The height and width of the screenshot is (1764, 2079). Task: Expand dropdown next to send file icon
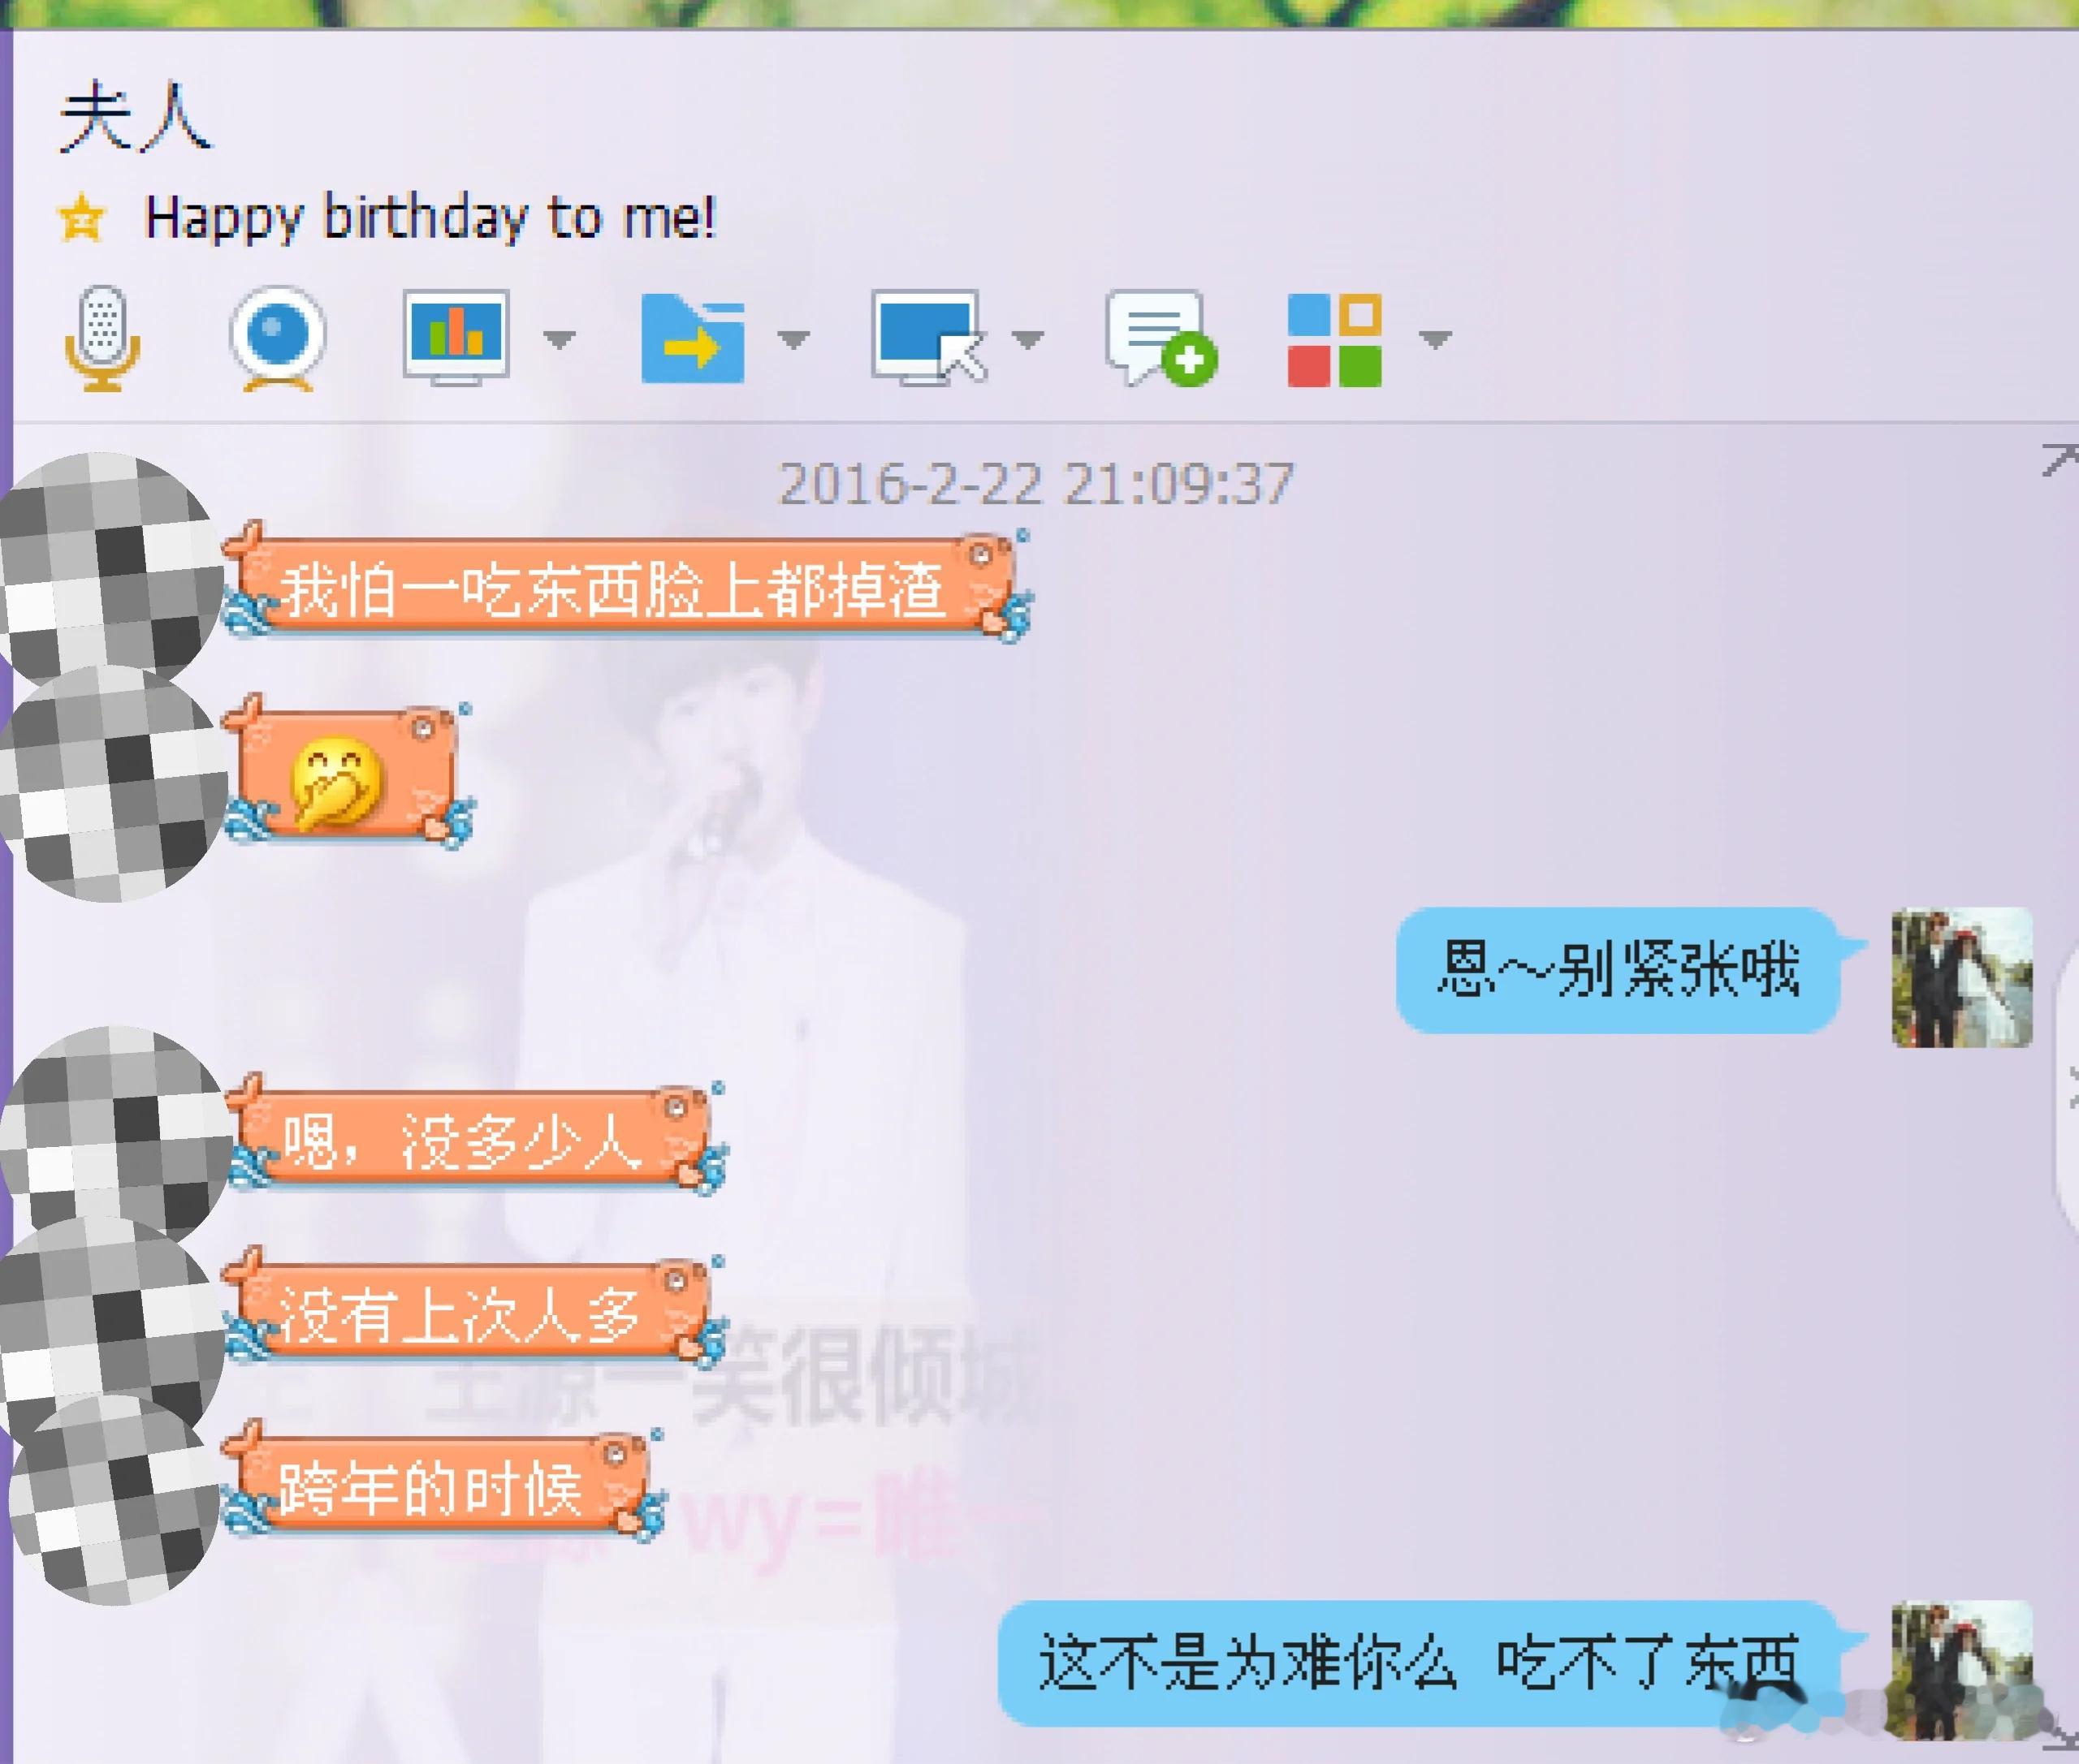793,340
